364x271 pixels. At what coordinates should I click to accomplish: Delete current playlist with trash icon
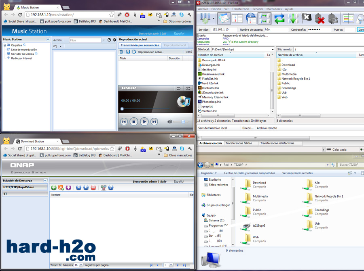[x=121, y=52]
